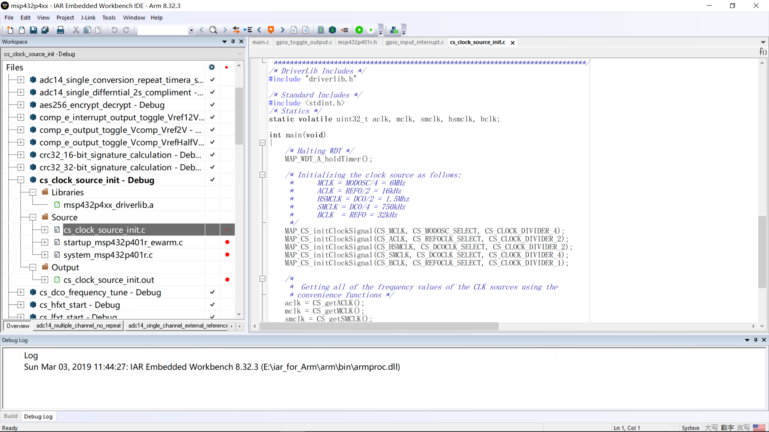
Task: Save the current file with the floppy icon
Action: click(x=34, y=30)
